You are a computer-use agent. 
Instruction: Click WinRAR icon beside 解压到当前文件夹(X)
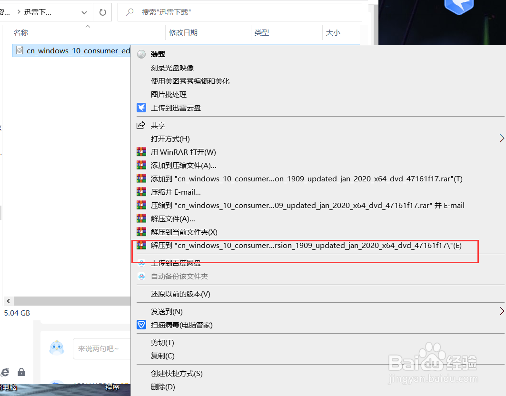141,232
